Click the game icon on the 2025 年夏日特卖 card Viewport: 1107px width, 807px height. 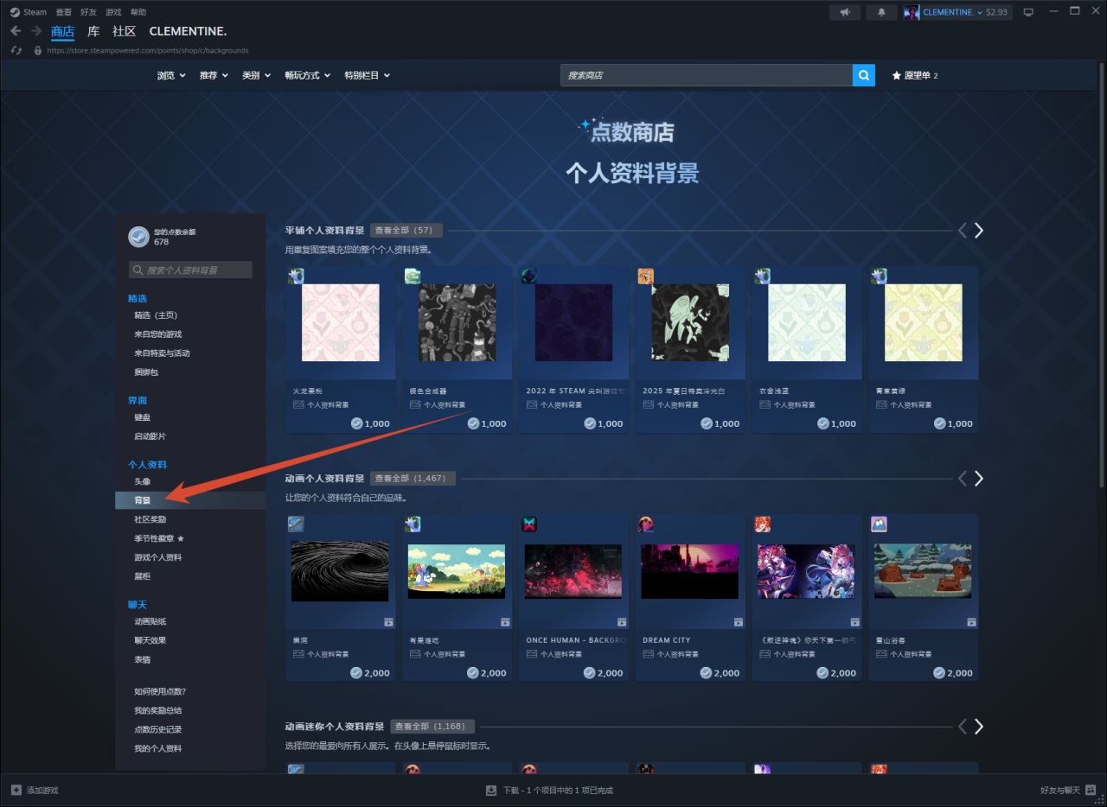646,276
